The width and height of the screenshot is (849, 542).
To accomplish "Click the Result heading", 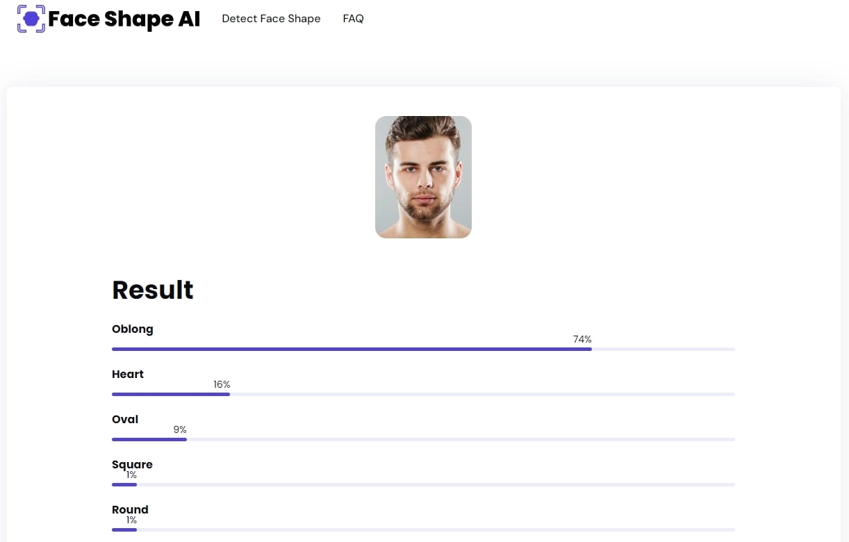I will pyautogui.click(x=153, y=290).
